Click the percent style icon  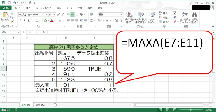107,20
